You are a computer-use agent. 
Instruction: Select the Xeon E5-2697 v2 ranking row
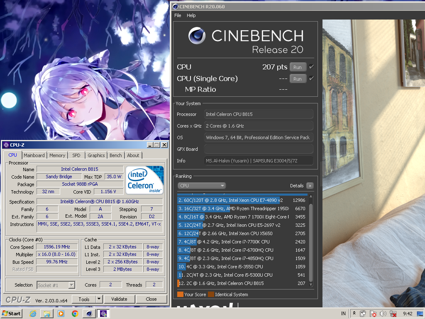pos(242,225)
